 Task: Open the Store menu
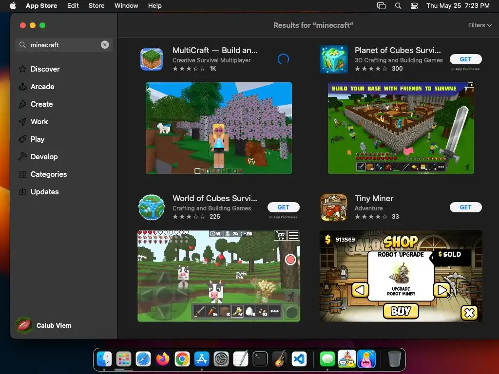tap(96, 5)
